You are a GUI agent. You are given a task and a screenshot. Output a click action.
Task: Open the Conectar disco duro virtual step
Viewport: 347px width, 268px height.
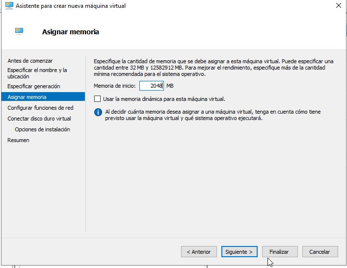click(39, 119)
